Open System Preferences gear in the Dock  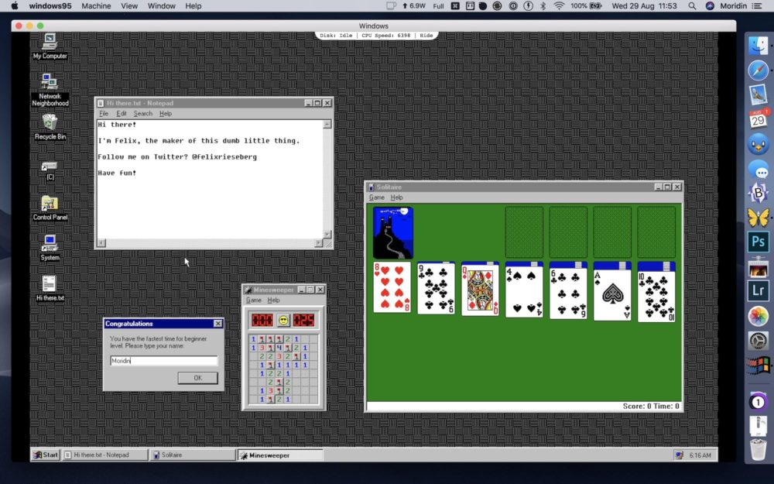[x=759, y=340]
